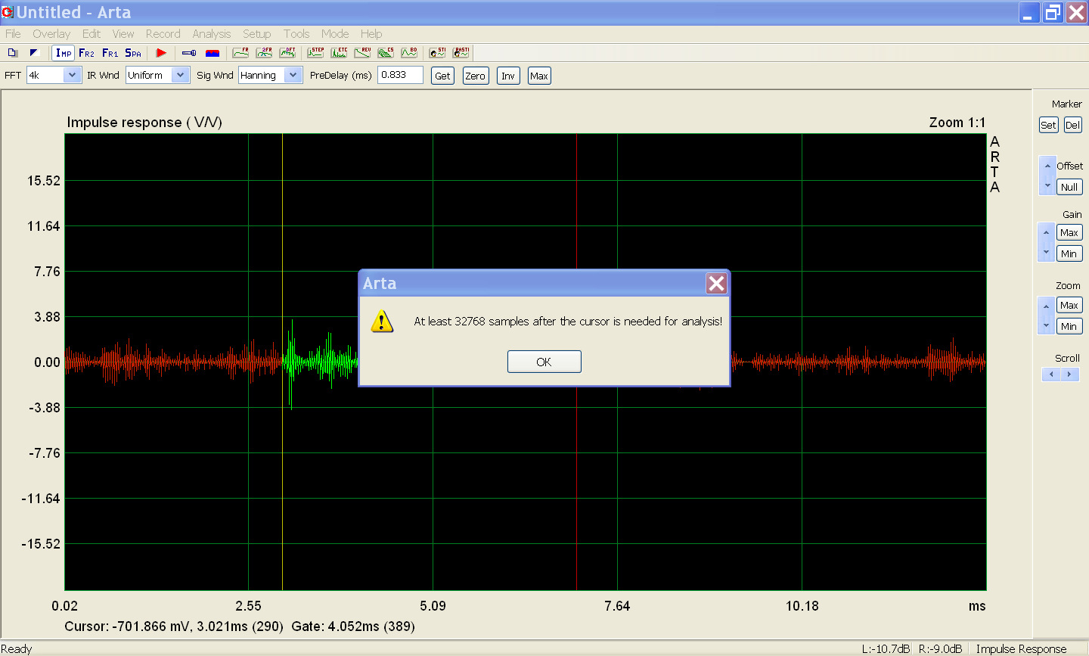Click the black-and-white contrast toolbar icon
Image resolution: width=1089 pixels, height=656 pixels.
tap(34, 53)
